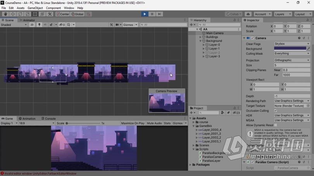314x176 pixels.
Task: Toggle 2D scene view mode
Action: click(32, 25)
